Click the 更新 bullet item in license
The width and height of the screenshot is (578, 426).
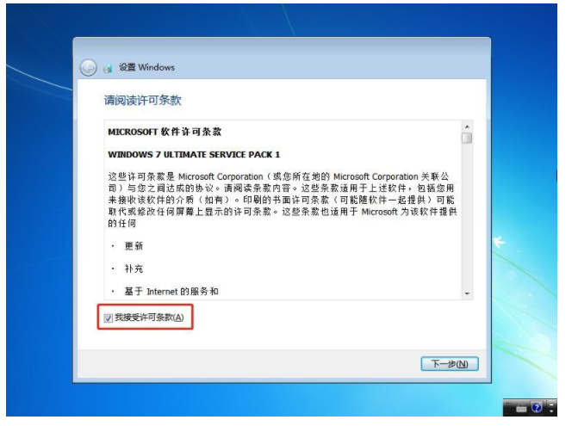click(x=134, y=246)
